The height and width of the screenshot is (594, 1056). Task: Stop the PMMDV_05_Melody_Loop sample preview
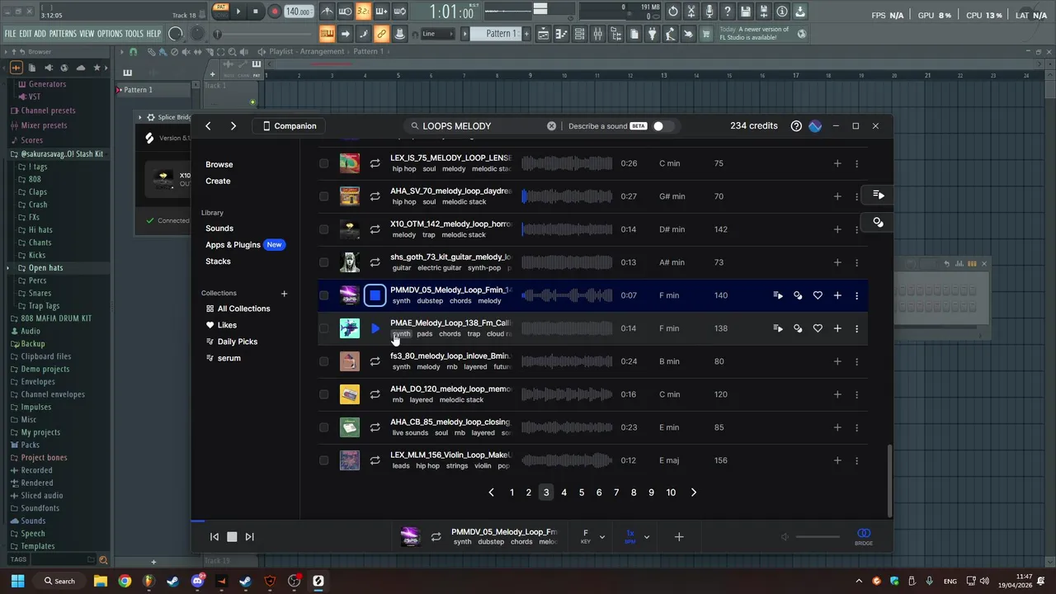pos(375,295)
